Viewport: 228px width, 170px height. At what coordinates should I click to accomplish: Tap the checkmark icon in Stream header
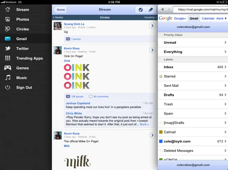point(140,10)
